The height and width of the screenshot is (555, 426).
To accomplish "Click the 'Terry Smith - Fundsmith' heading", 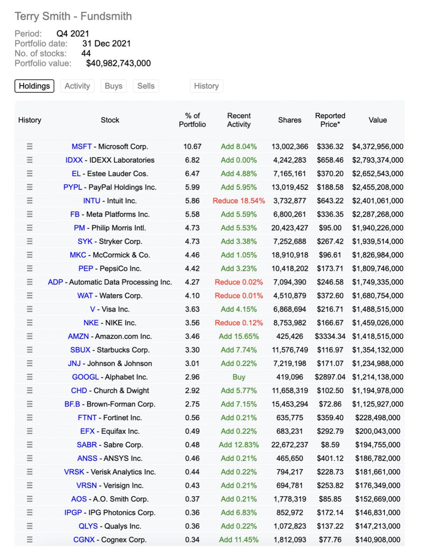I will 73,17.
